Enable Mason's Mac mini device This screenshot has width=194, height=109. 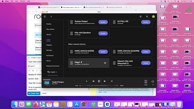(146, 63)
